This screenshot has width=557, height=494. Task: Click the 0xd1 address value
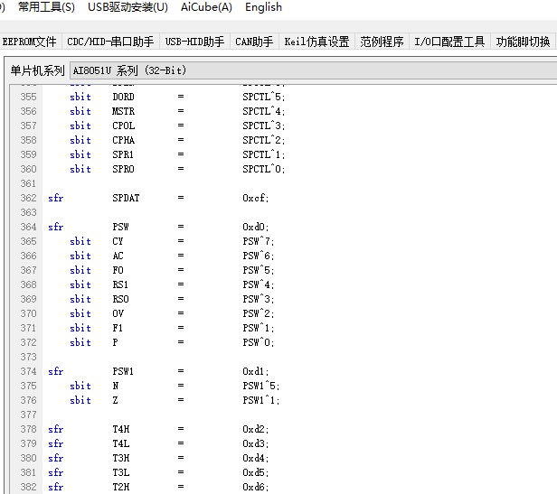click(256, 371)
